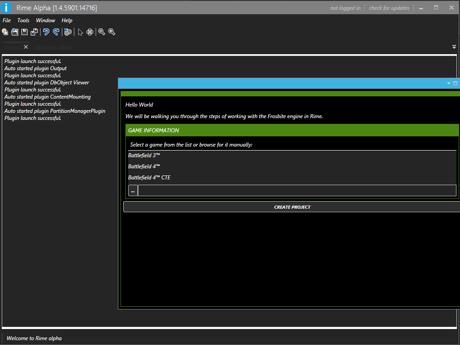Select Battlefield 4™ from the list
Viewport: 460px width, 345px height.
292,167
